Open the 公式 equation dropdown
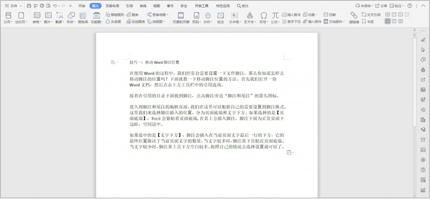Image resolution: width=430 pixels, height=199 pixels. (275, 18)
